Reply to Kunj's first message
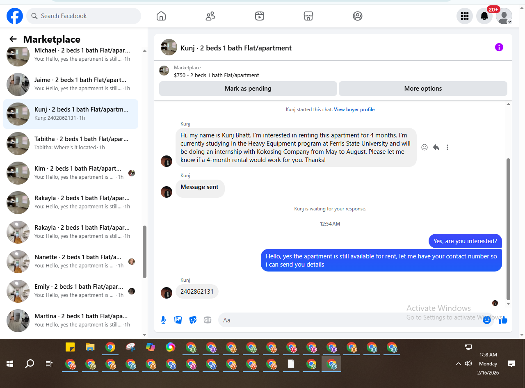This screenshot has width=525, height=388. click(x=436, y=147)
